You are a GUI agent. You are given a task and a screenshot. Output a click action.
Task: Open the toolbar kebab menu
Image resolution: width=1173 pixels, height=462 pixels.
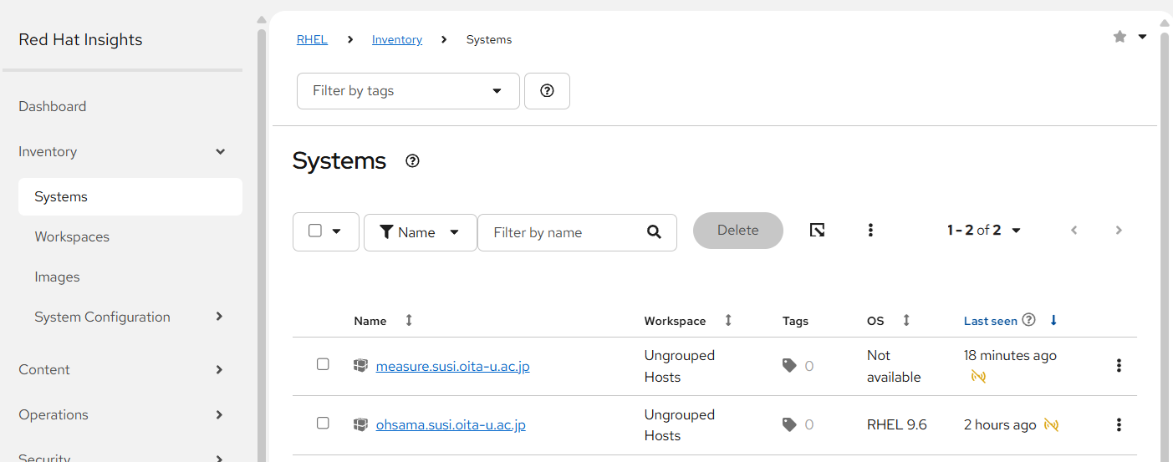coord(870,230)
